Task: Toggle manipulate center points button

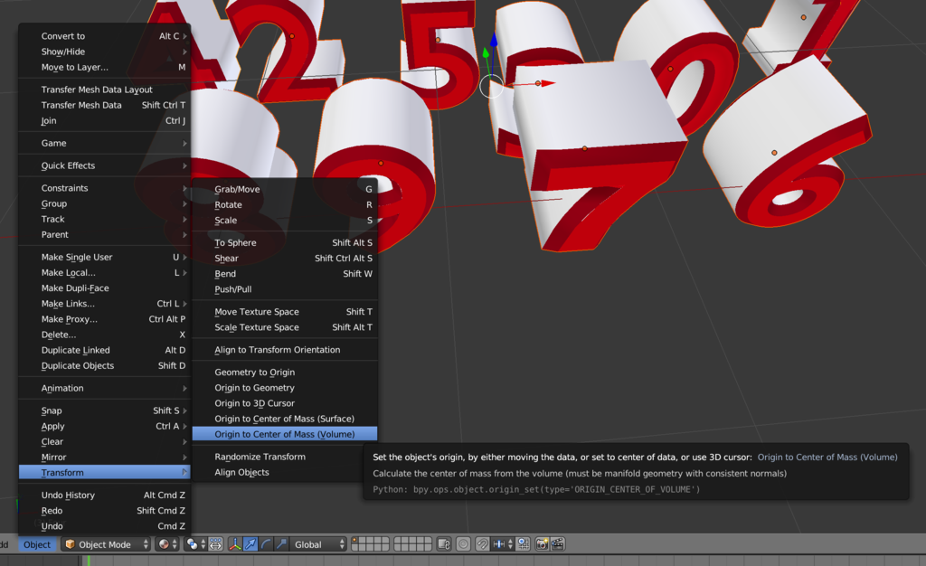Action: click(x=215, y=544)
